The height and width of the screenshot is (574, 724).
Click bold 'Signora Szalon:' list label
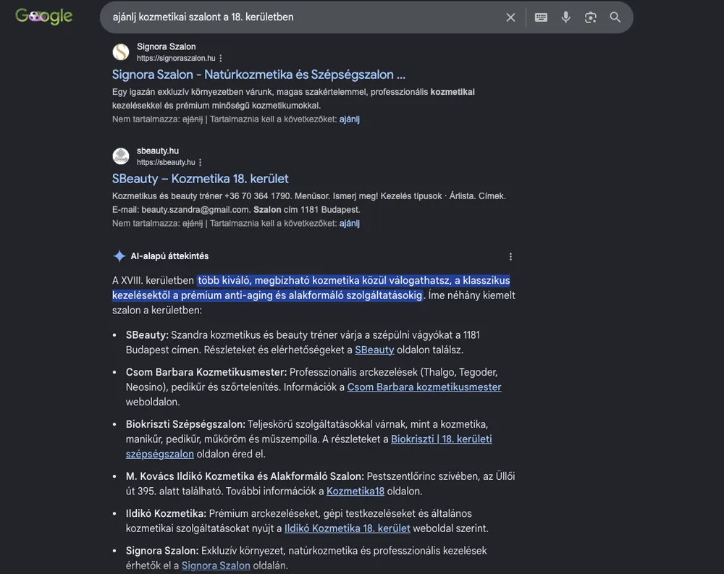tap(162, 551)
